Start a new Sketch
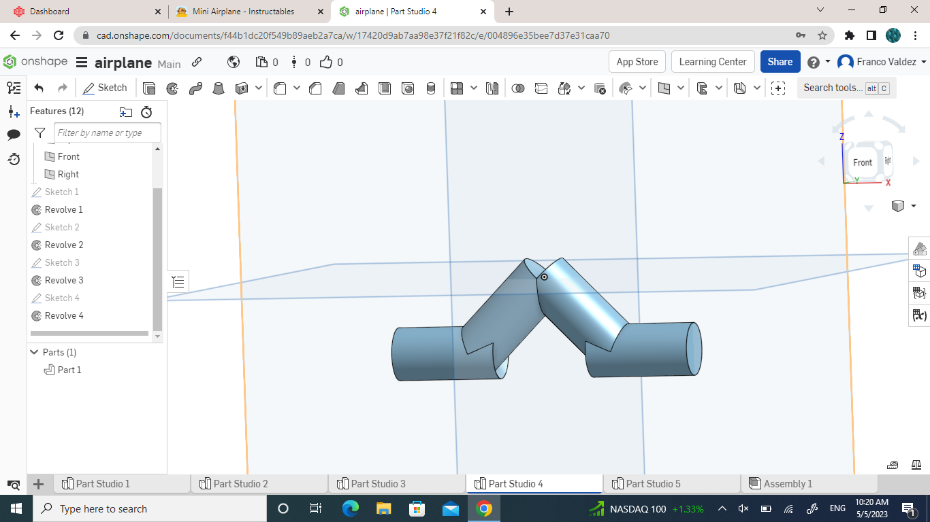 click(106, 88)
